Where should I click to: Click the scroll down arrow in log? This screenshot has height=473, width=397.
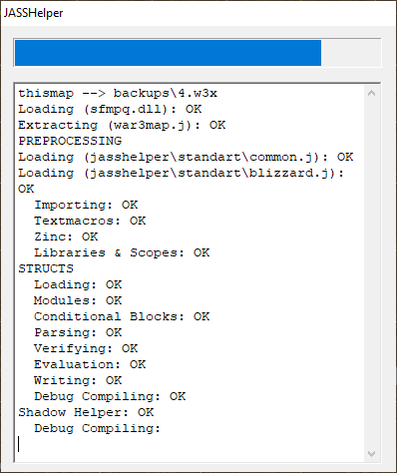tap(371, 454)
